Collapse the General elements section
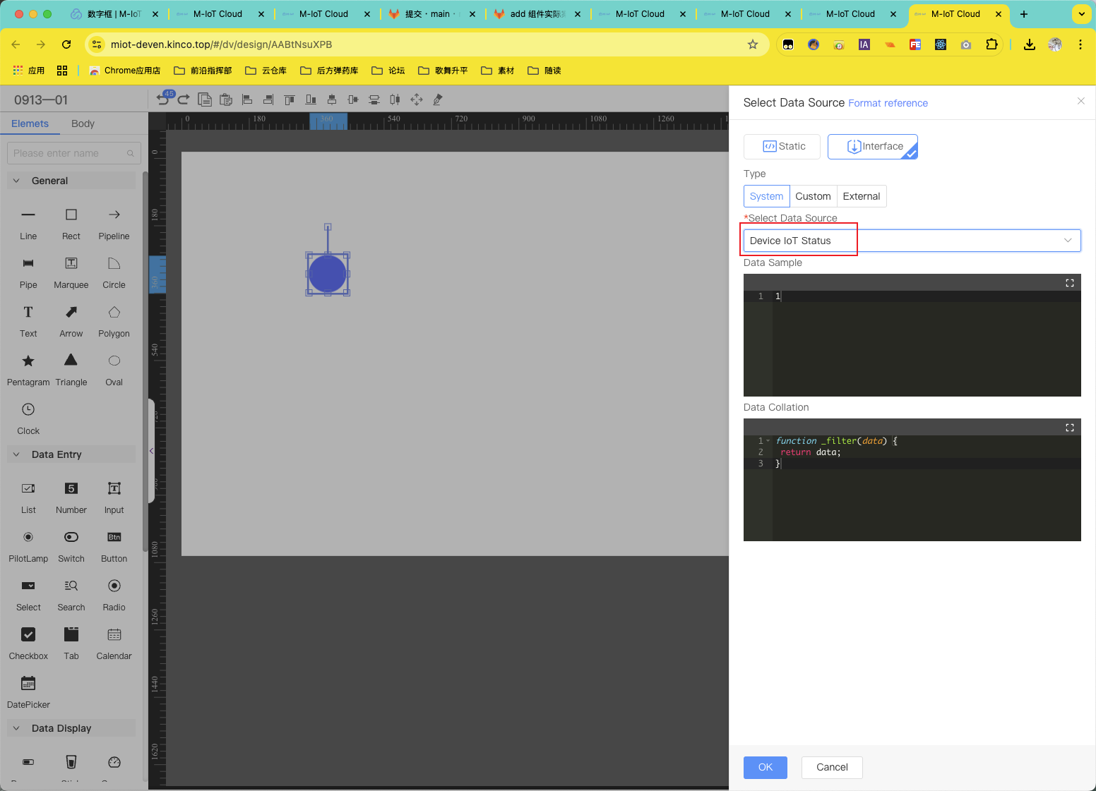 17,181
